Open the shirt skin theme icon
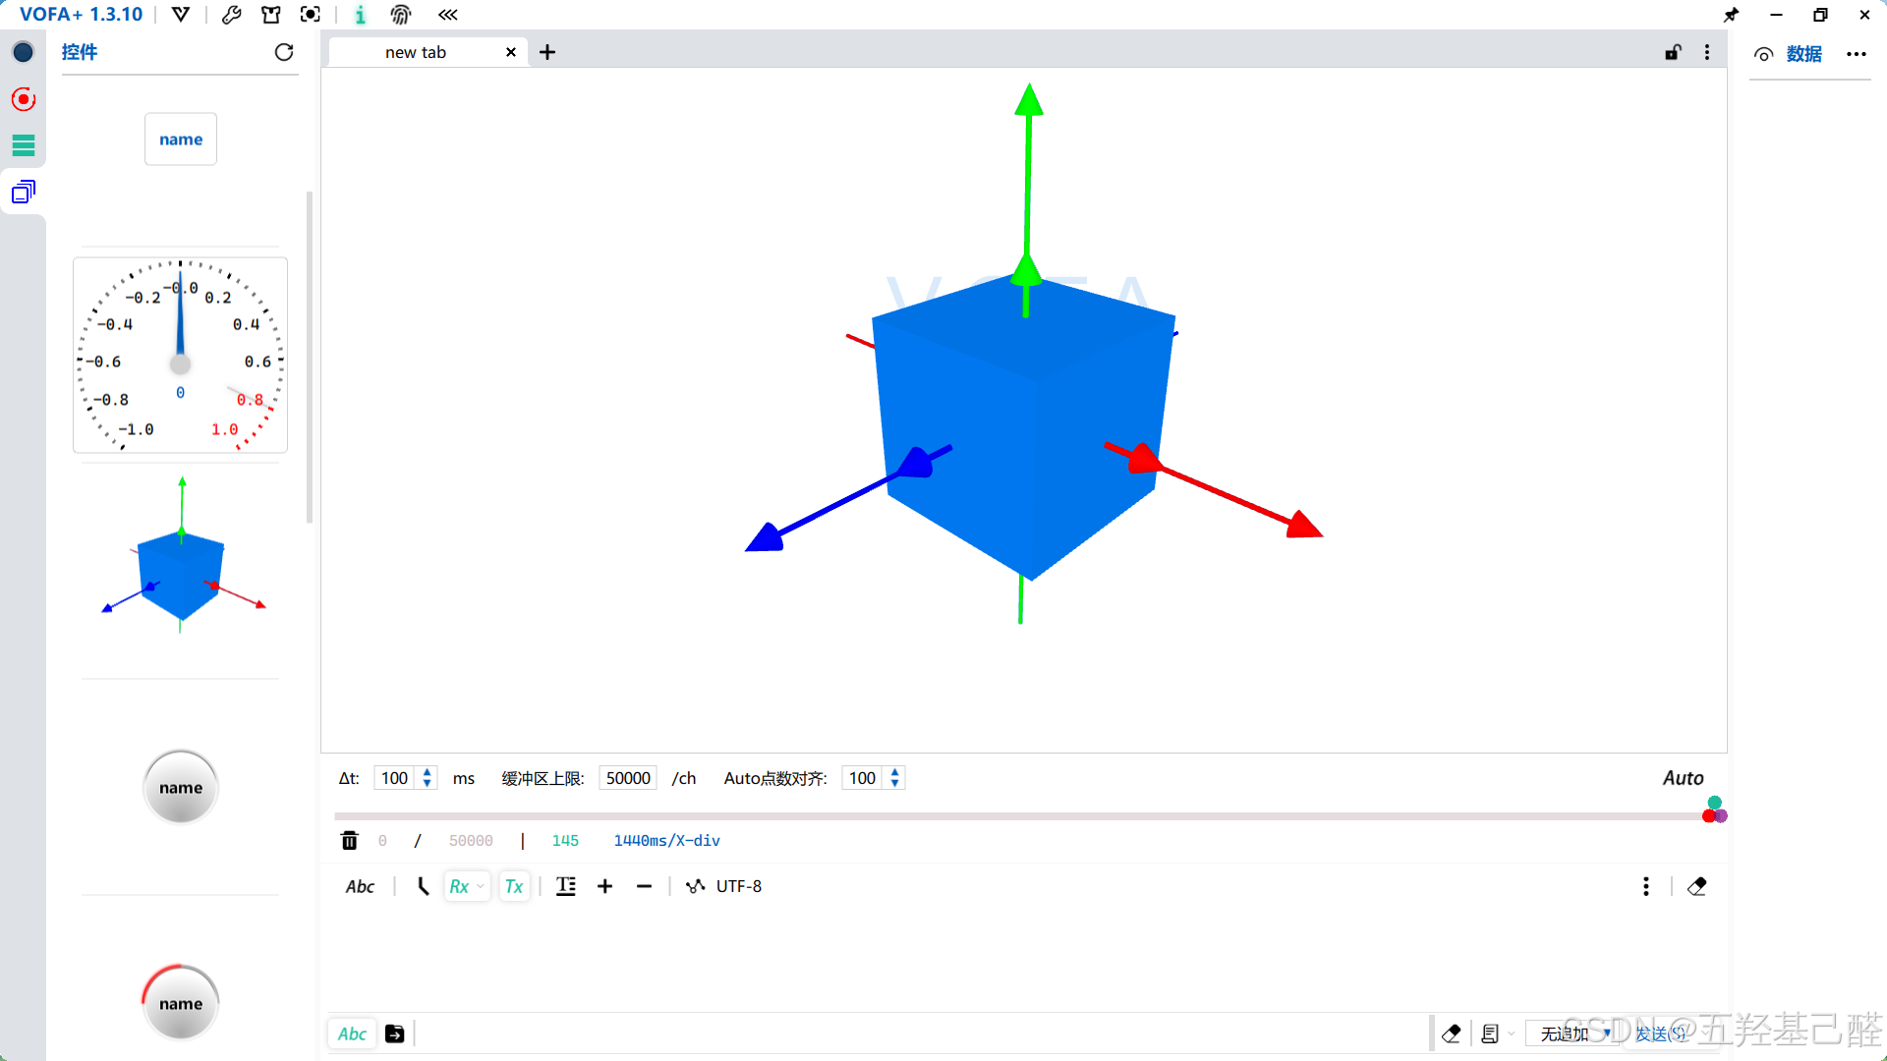The image size is (1887, 1061). [x=270, y=15]
